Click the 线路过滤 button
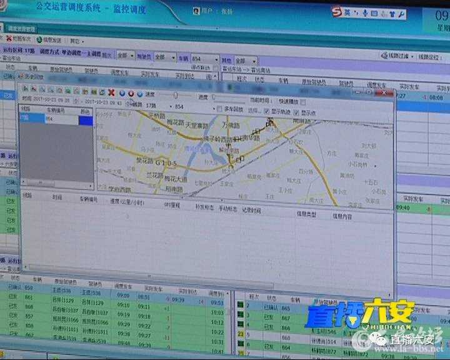Viewport: 450px width, 360px height. point(399,56)
